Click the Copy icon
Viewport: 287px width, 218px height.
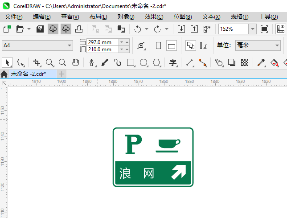pos(108,29)
